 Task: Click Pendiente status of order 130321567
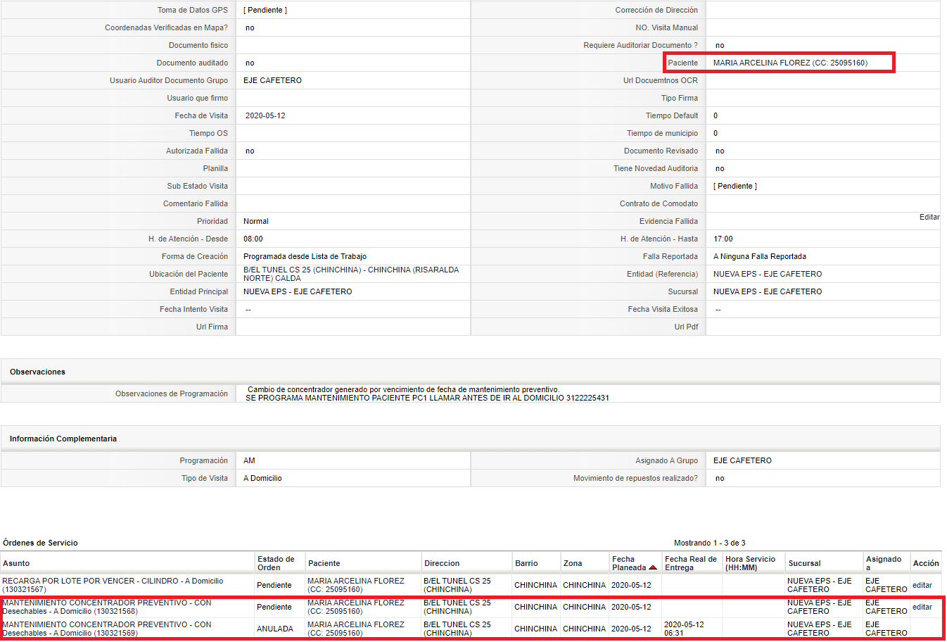pyautogui.click(x=274, y=585)
